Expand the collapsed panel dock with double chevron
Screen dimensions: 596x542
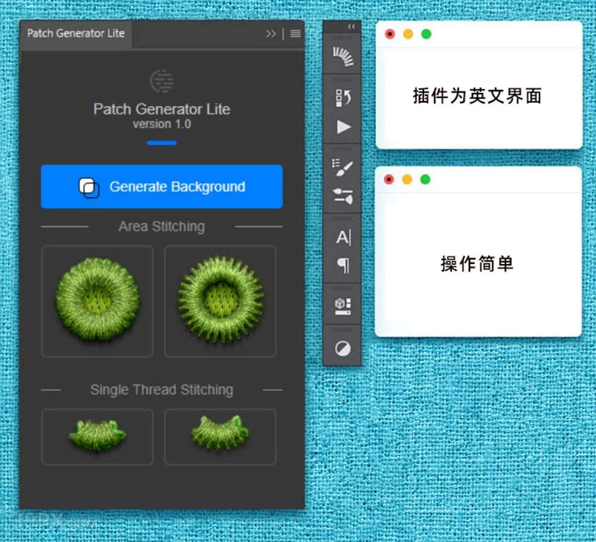click(351, 26)
